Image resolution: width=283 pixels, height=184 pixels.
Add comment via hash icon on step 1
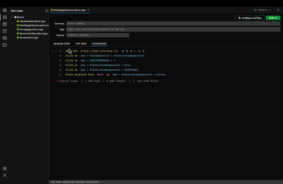131,51
